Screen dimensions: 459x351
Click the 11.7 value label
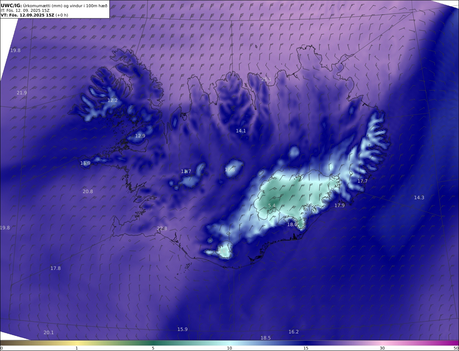pos(186,171)
